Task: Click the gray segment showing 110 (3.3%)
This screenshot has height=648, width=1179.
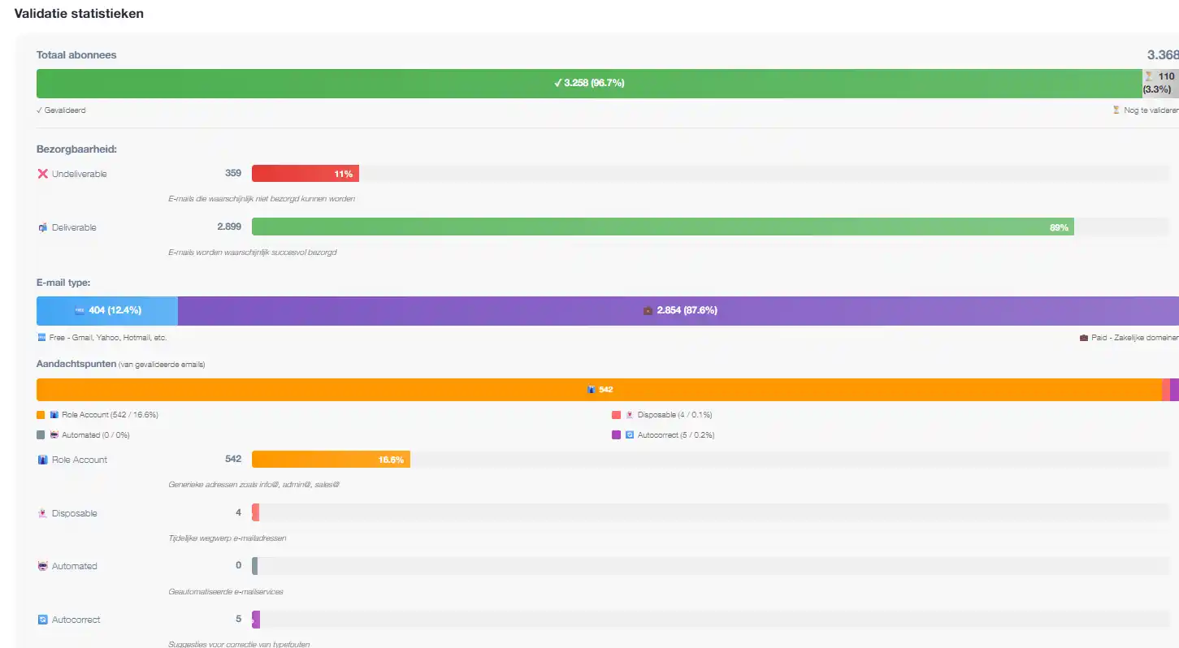Action: (1160, 84)
